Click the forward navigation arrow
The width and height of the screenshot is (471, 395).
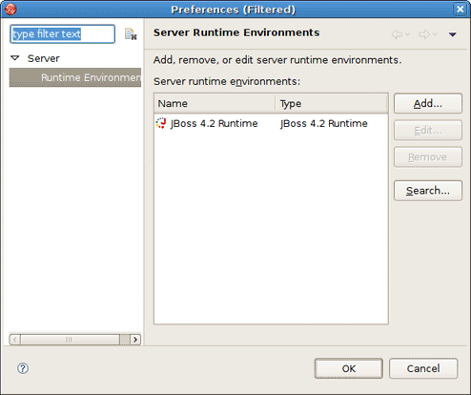pyautogui.click(x=424, y=34)
